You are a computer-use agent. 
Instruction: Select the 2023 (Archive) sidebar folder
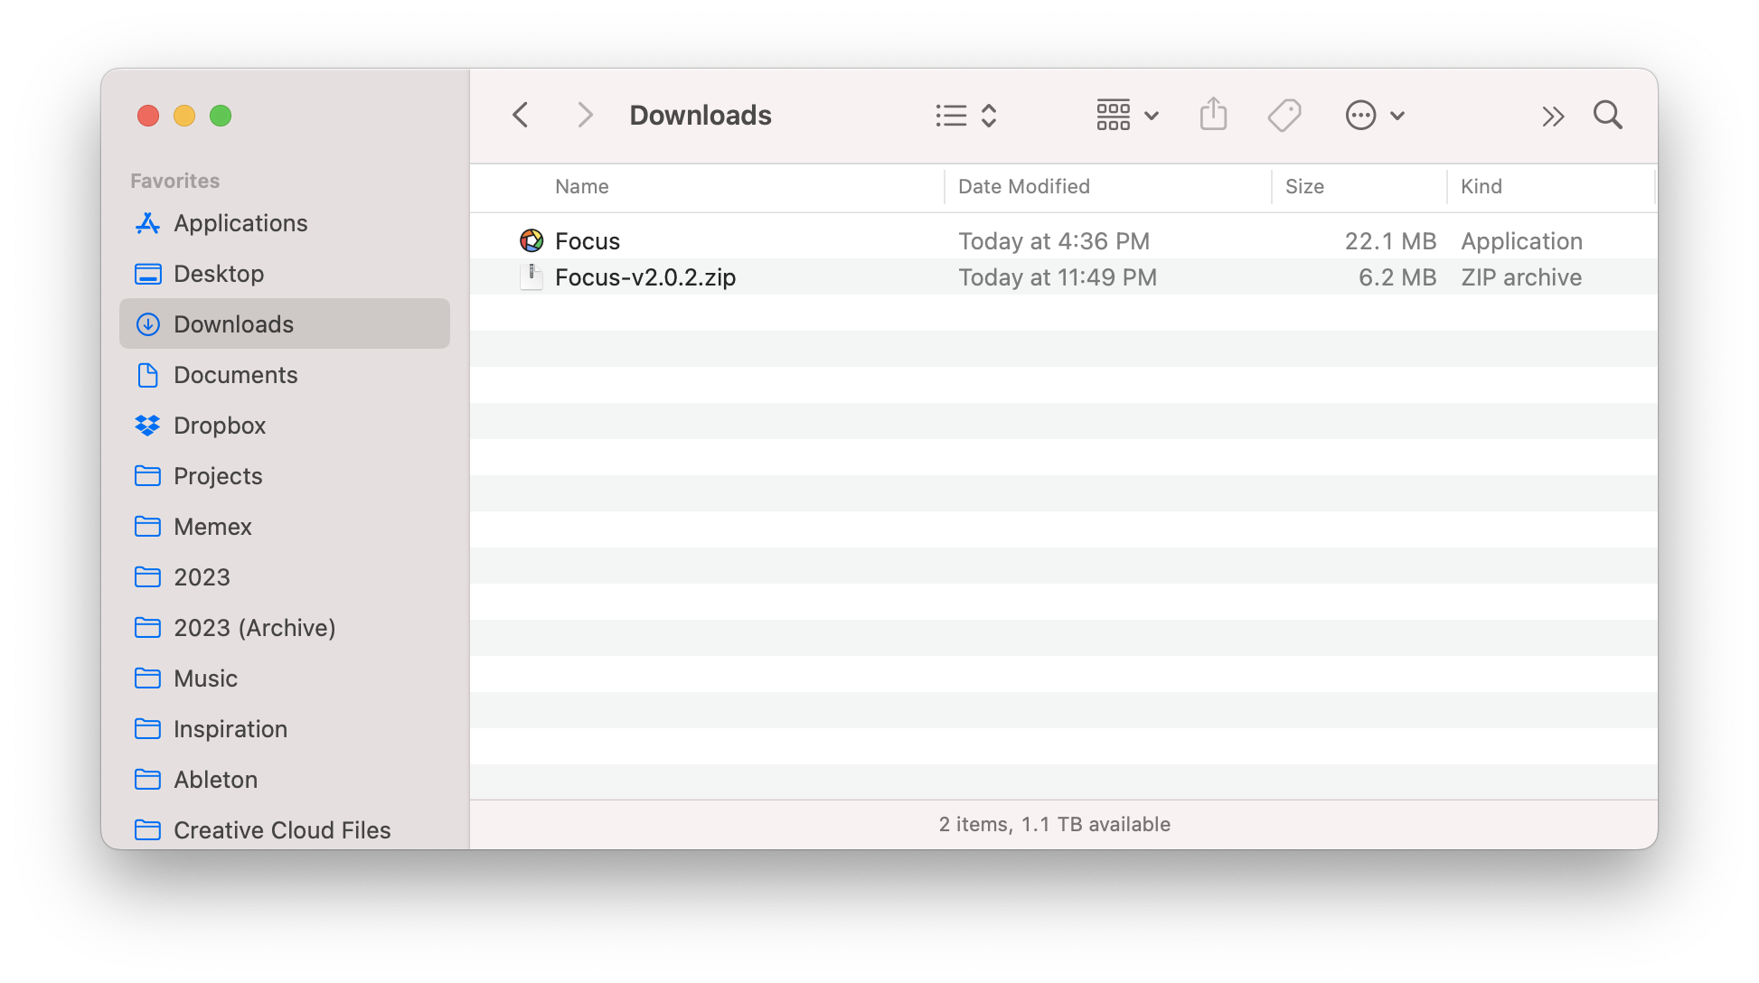tap(254, 628)
